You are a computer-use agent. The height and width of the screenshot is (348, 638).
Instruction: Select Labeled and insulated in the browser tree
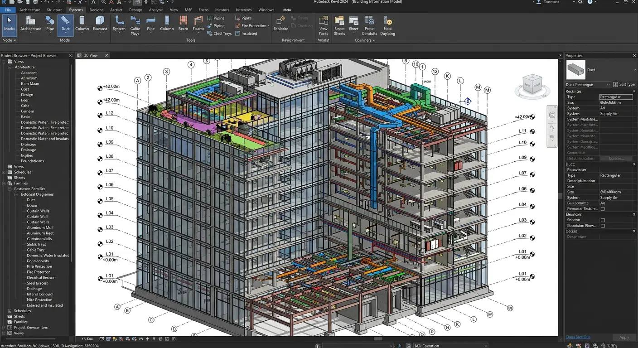45,305
